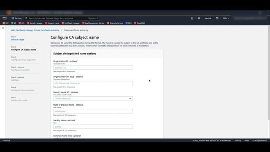Open IAM bookmark in favorites bar
Image resolution: width=270 pixels, height=152 pixels.
tap(22, 23)
